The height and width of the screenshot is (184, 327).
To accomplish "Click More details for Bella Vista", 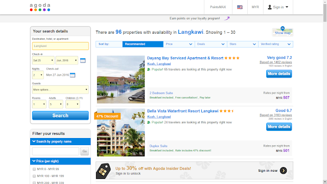I will point(279,127).
